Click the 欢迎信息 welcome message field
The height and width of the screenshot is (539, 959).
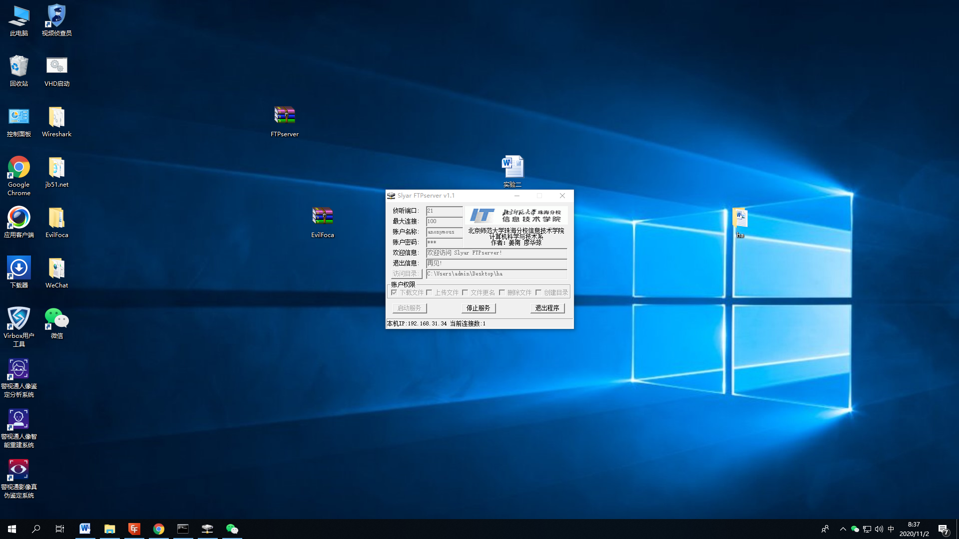(x=496, y=253)
